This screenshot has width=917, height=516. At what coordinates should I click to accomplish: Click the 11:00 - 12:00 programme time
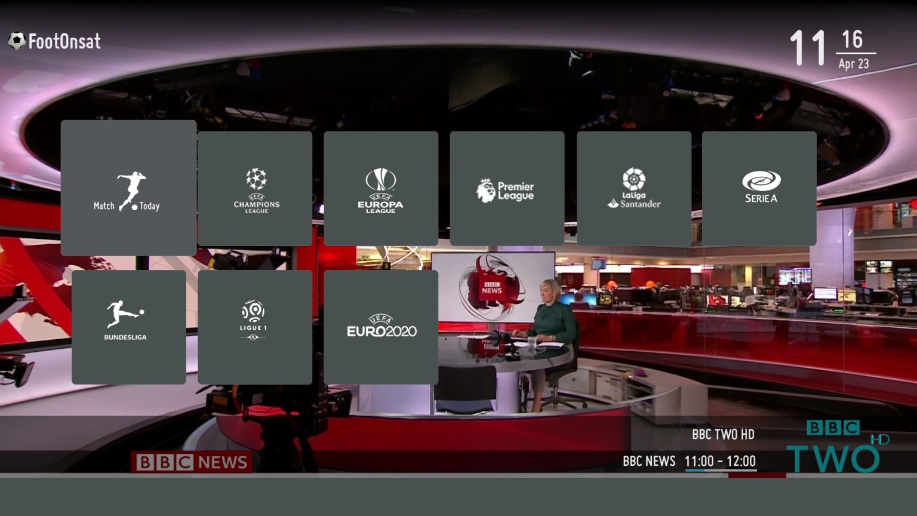click(720, 461)
